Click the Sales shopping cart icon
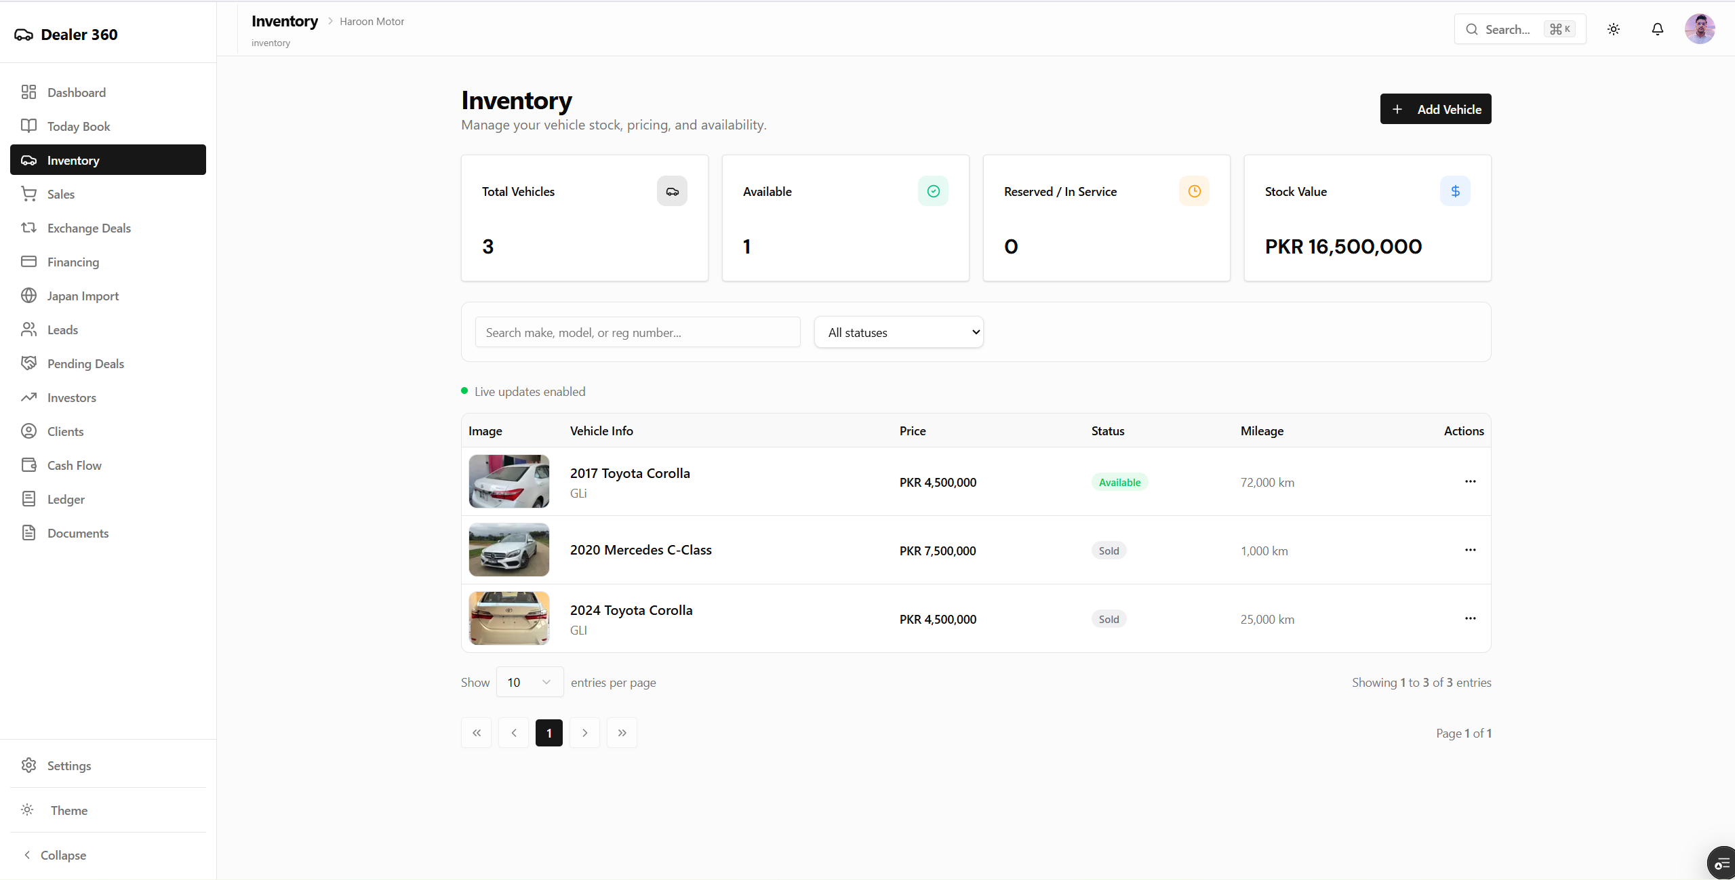1735x880 pixels. (28, 193)
